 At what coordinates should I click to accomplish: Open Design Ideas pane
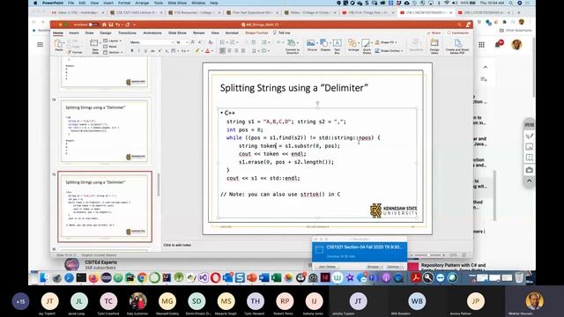pos(434,47)
